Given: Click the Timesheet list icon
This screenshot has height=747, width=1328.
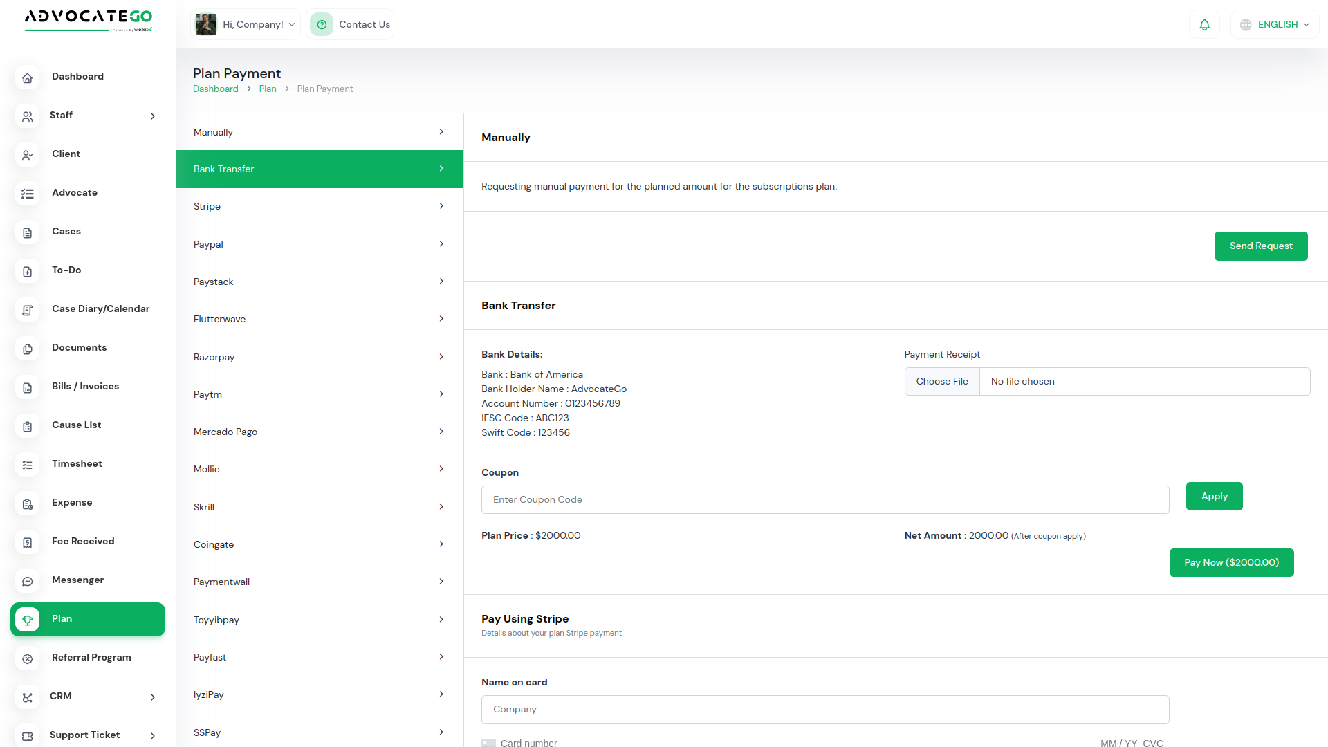Looking at the screenshot, I should pos(28,465).
